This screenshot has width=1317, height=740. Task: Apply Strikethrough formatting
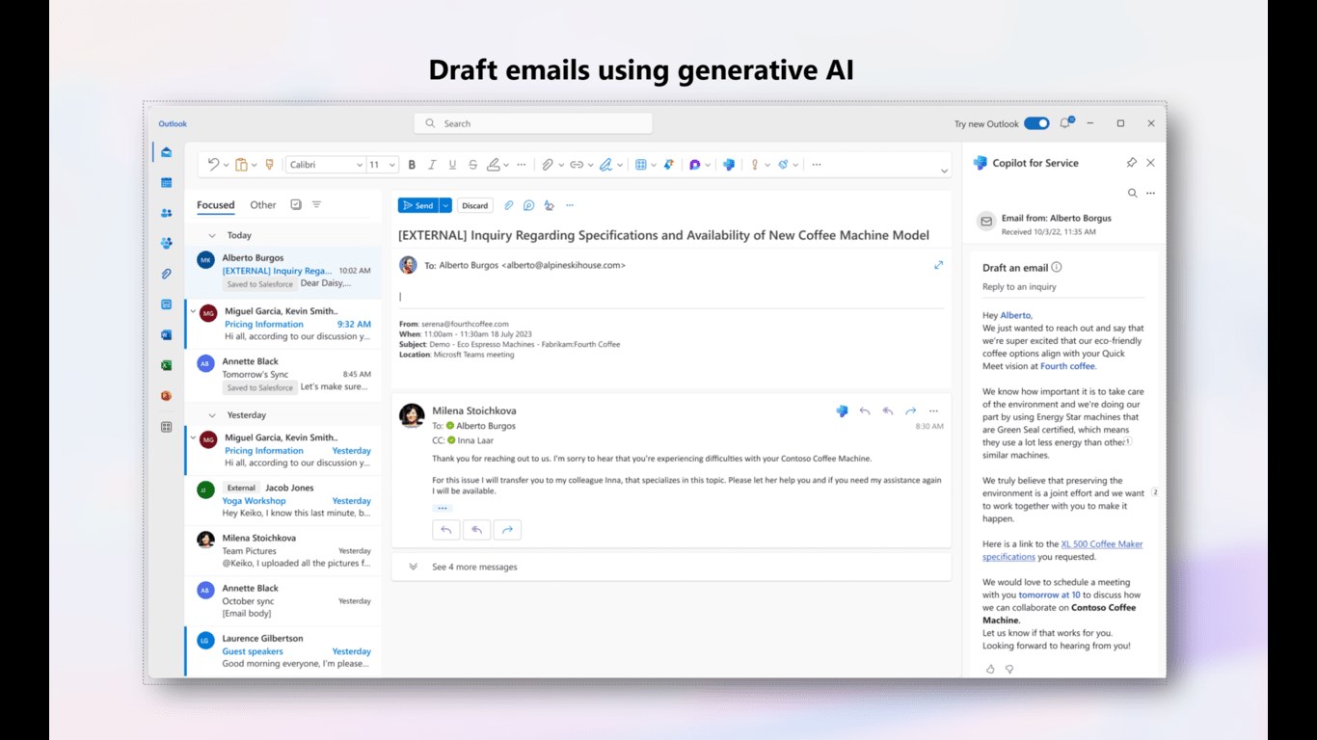pyautogui.click(x=472, y=165)
